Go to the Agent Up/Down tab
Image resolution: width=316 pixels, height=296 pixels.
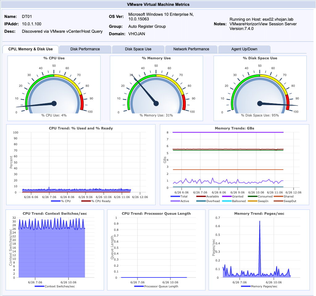point(244,49)
